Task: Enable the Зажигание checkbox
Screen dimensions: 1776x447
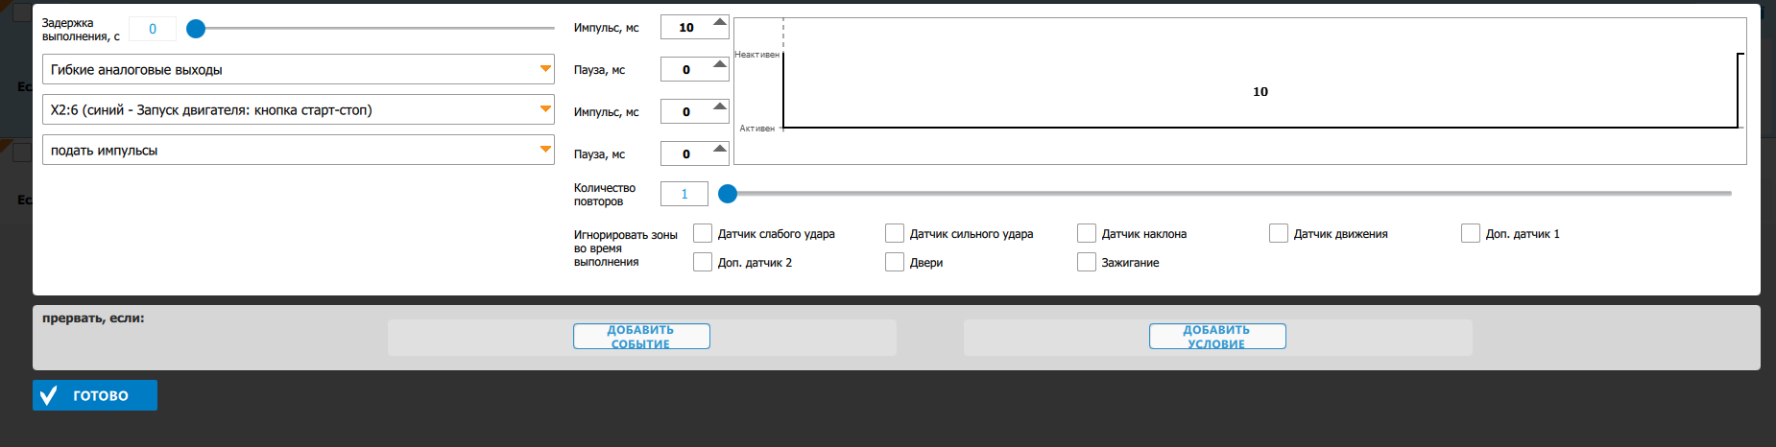Action: (x=1087, y=262)
